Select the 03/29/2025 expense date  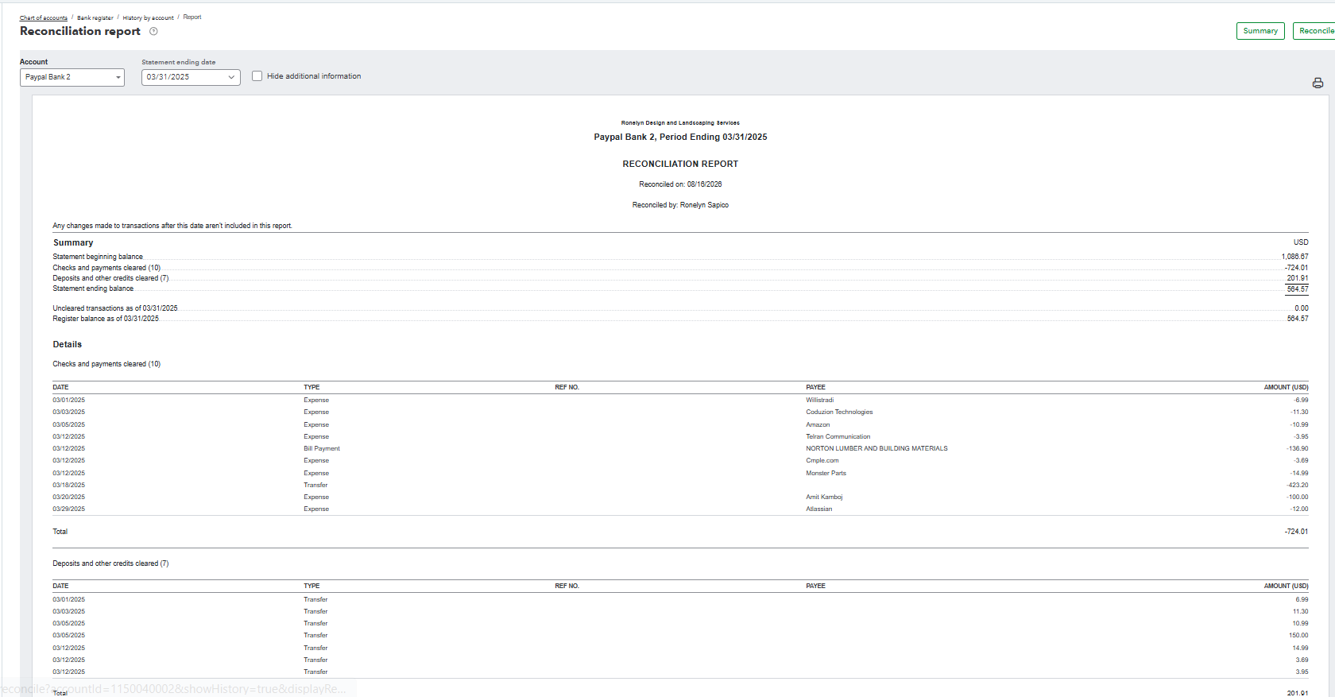pos(69,509)
